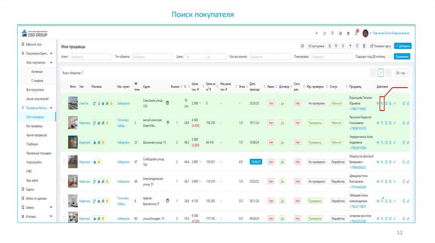The height and width of the screenshot is (243, 435).
Task: Click the refresh icon in toolbar
Action: click(x=357, y=46)
